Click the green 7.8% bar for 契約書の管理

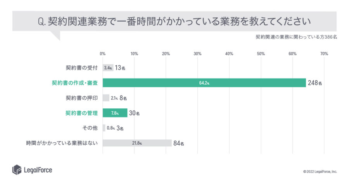(115, 113)
